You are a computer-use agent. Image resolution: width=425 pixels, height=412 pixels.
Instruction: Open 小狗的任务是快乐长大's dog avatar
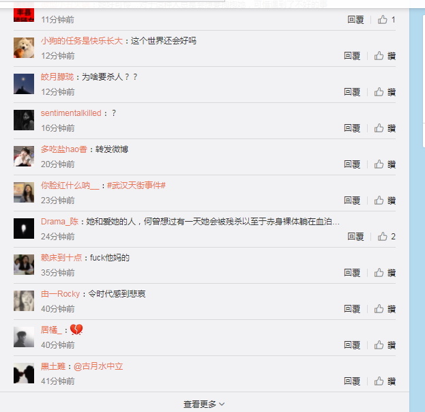(24, 48)
